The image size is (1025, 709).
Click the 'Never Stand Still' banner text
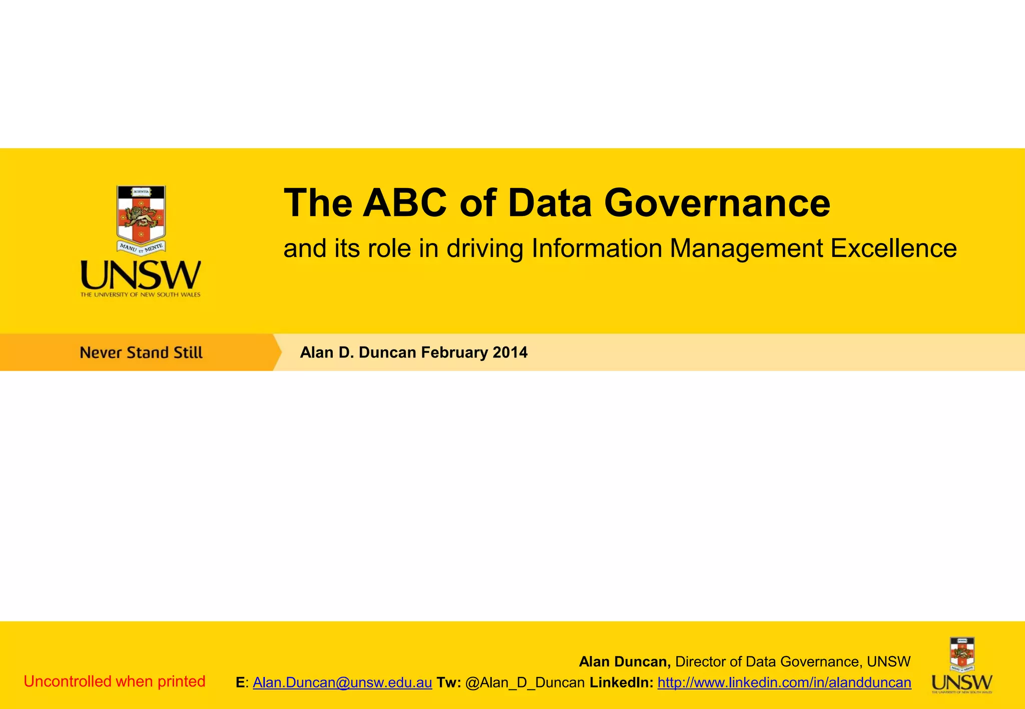tap(141, 352)
